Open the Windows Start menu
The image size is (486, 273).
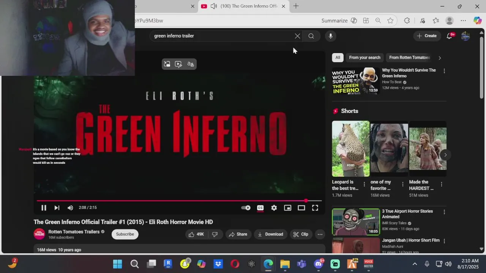click(x=118, y=264)
